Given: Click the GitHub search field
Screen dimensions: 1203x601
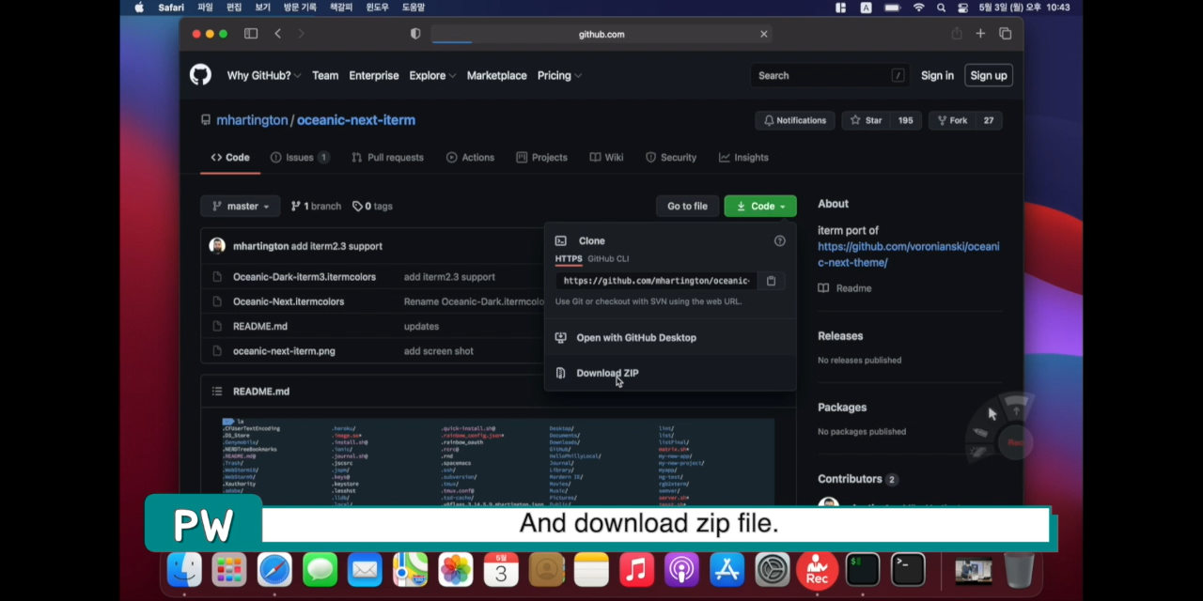Looking at the screenshot, I should pyautogui.click(x=831, y=75).
